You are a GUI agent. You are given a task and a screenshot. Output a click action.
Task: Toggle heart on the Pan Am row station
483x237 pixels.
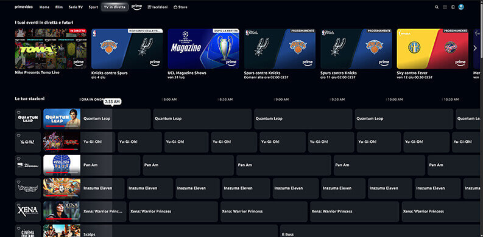pos(18,159)
